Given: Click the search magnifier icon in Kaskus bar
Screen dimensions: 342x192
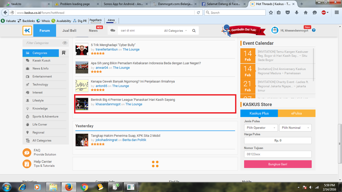Looking at the screenshot, I should point(194,31).
